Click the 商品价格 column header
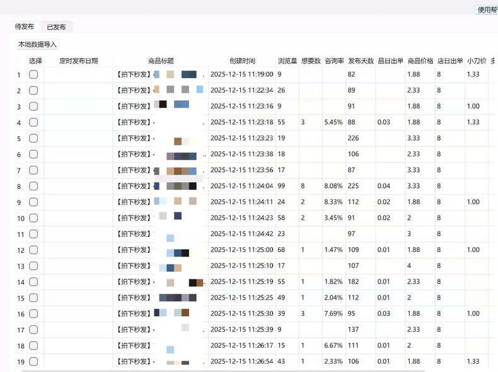498x372 pixels. coord(420,61)
